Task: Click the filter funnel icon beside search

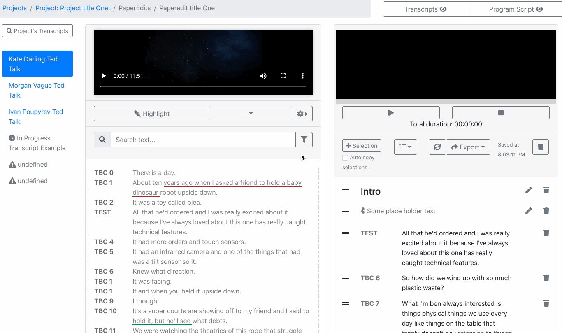Action: [x=304, y=140]
